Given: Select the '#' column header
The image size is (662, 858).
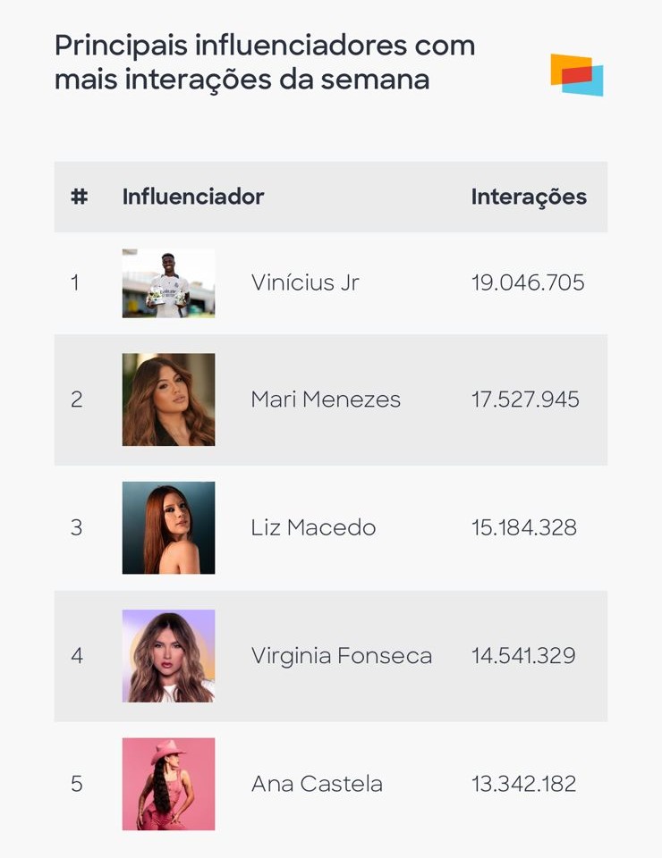Looking at the screenshot, I should tap(79, 197).
